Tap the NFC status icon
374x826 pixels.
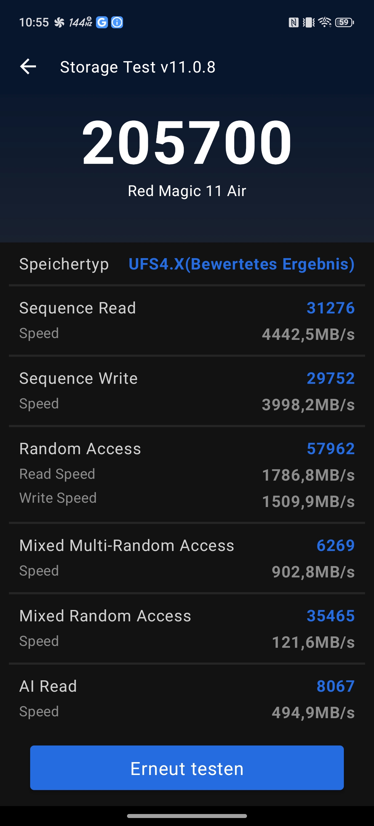pos(293,22)
